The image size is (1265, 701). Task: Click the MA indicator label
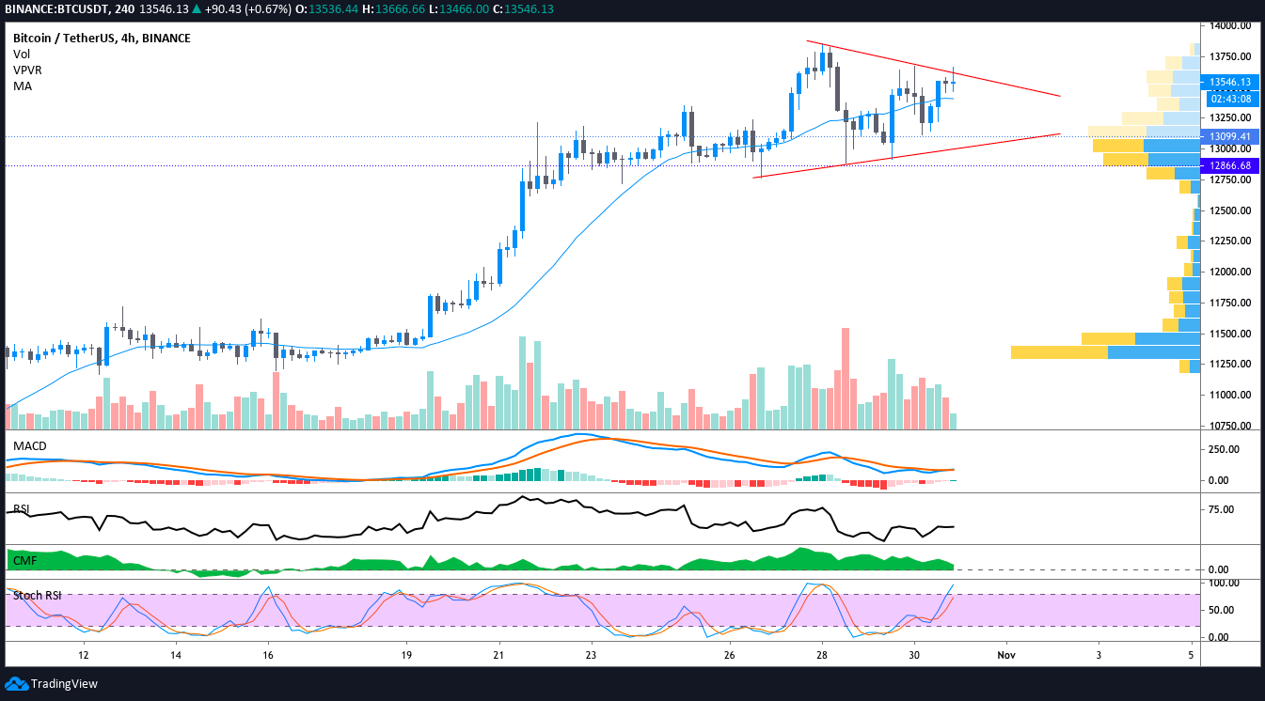[x=22, y=86]
